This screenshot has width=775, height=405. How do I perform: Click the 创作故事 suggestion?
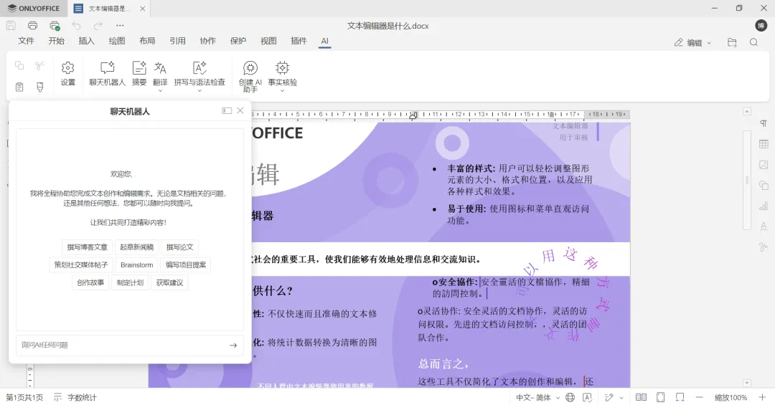pyautogui.click(x=90, y=282)
